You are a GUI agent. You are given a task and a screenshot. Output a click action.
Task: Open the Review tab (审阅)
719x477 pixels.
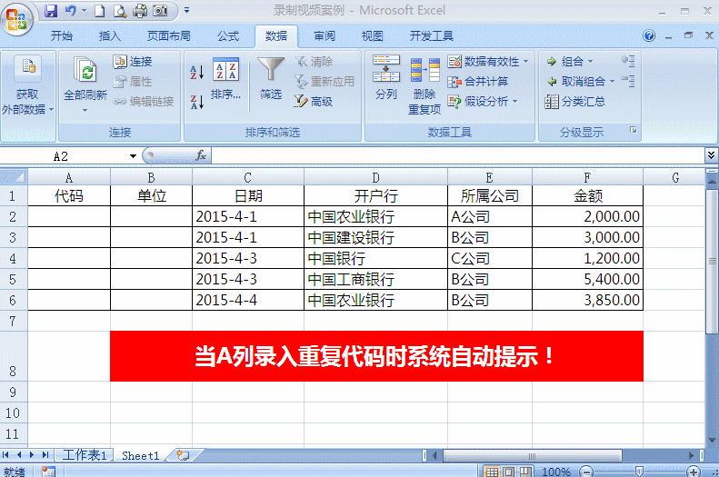tap(325, 35)
